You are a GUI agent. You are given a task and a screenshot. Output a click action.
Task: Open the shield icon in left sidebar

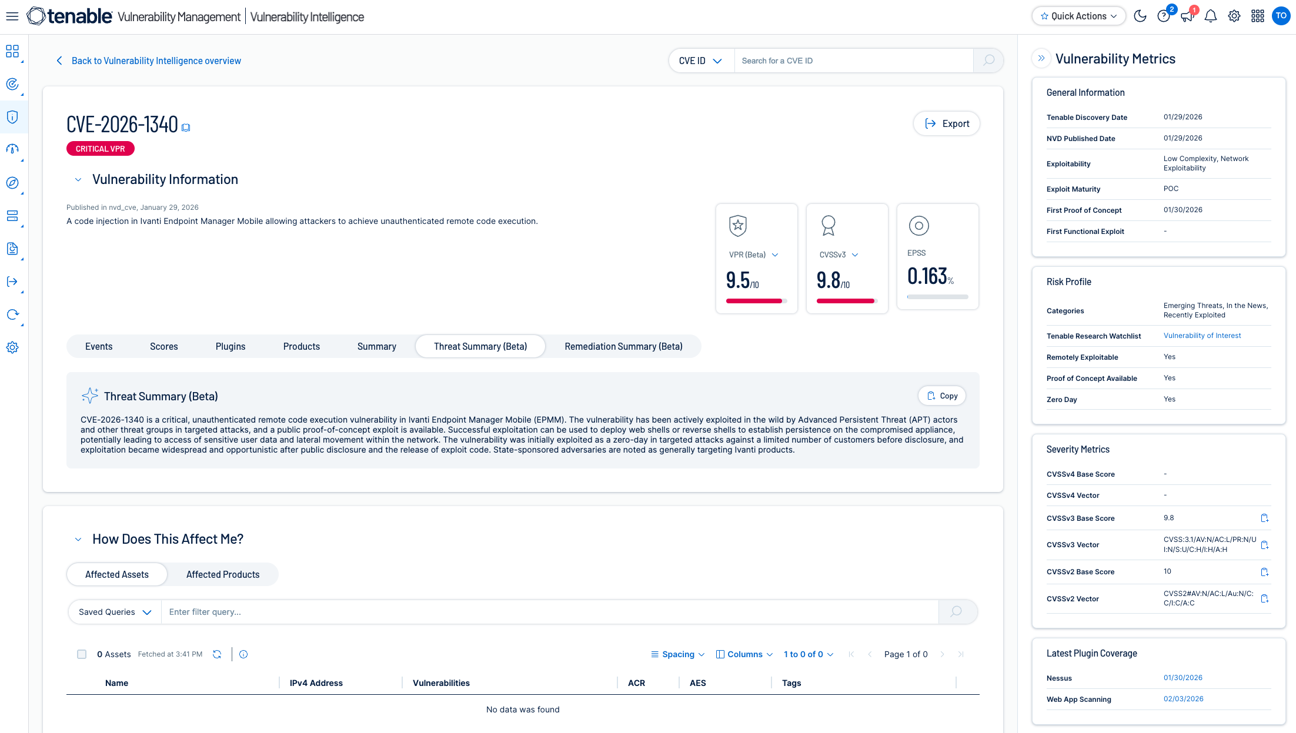point(12,117)
